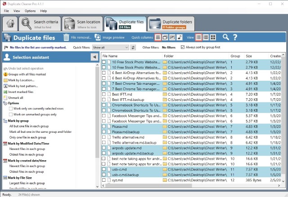Click the Groups with all files marked warning icon
The width and height of the screenshot is (288, 197).
tap(5, 74)
